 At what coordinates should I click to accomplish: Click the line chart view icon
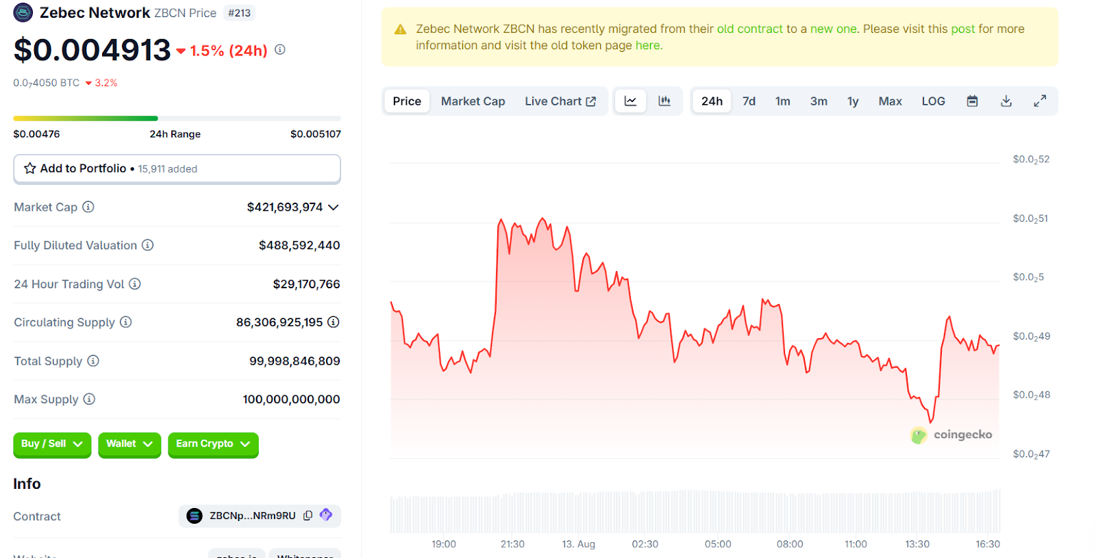[x=630, y=101]
